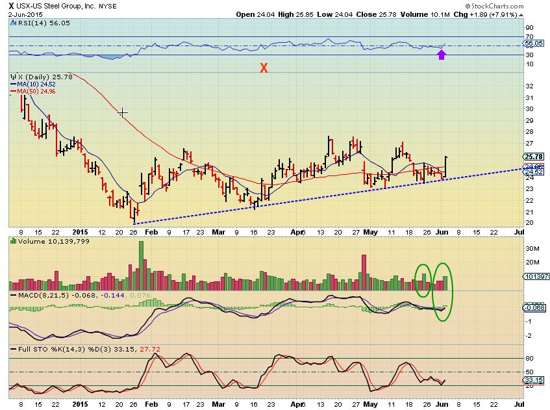The image size is (550, 410).
Task: Click the X (Daily) 25.78 legend label
Action: click(45, 77)
